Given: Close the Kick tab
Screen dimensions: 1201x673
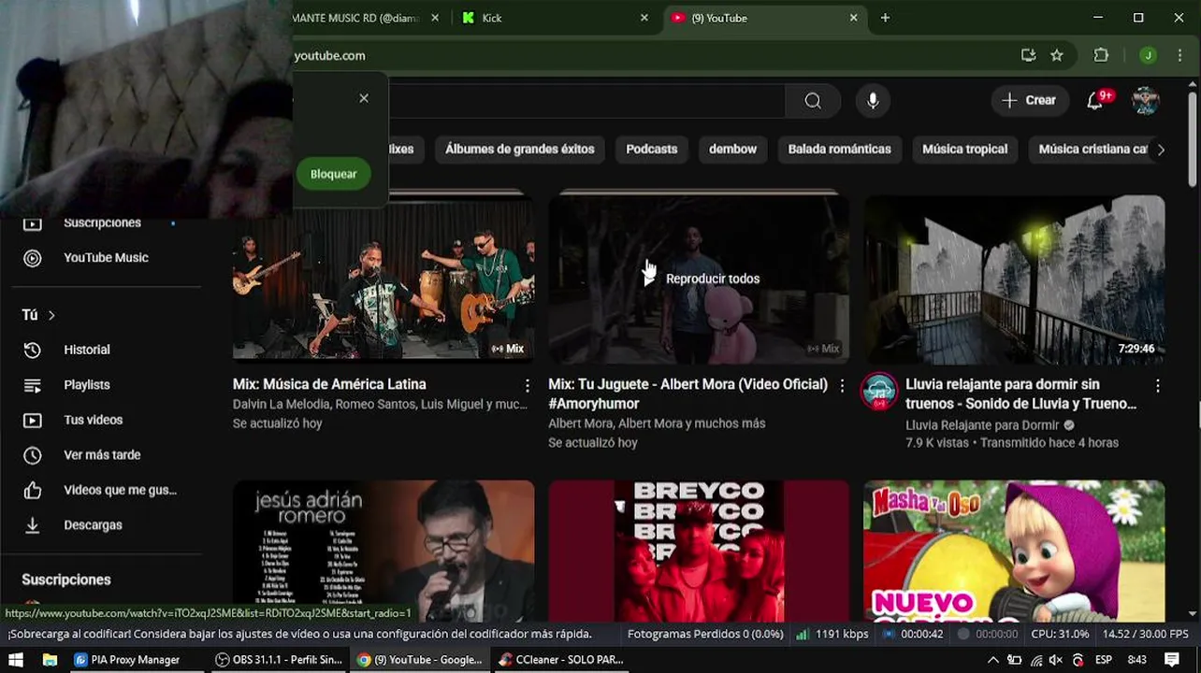Looking at the screenshot, I should pos(644,18).
